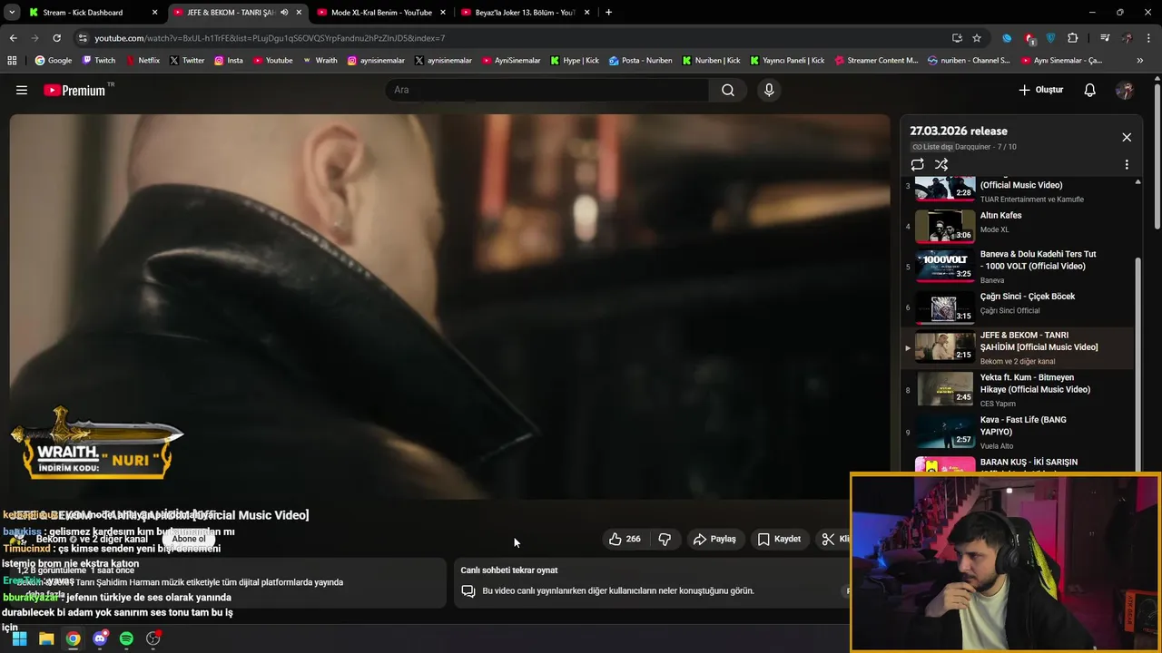Mute the JEFE & BEKOM tab audio
This screenshot has height=653, width=1162.
(x=284, y=13)
